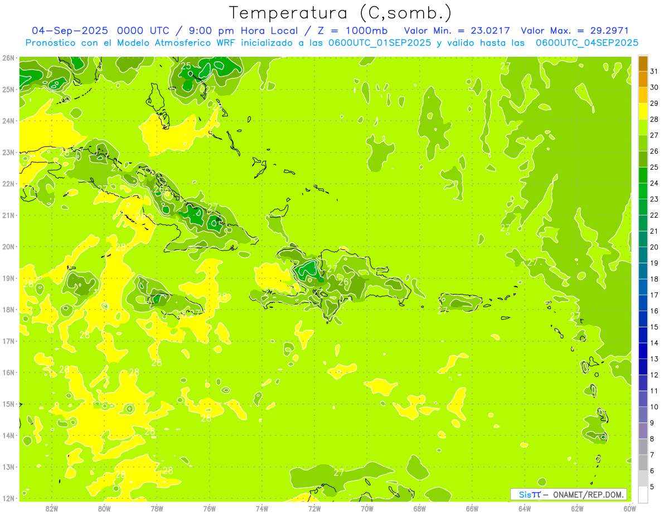Click the '62W' longitude axis label
Viewport: 669px width, 516px height.
point(577,508)
